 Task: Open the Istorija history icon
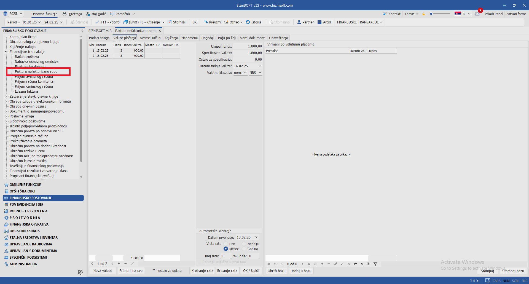248,22
